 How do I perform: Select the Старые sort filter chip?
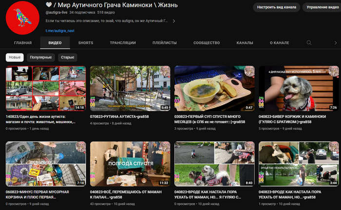click(x=67, y=57)
